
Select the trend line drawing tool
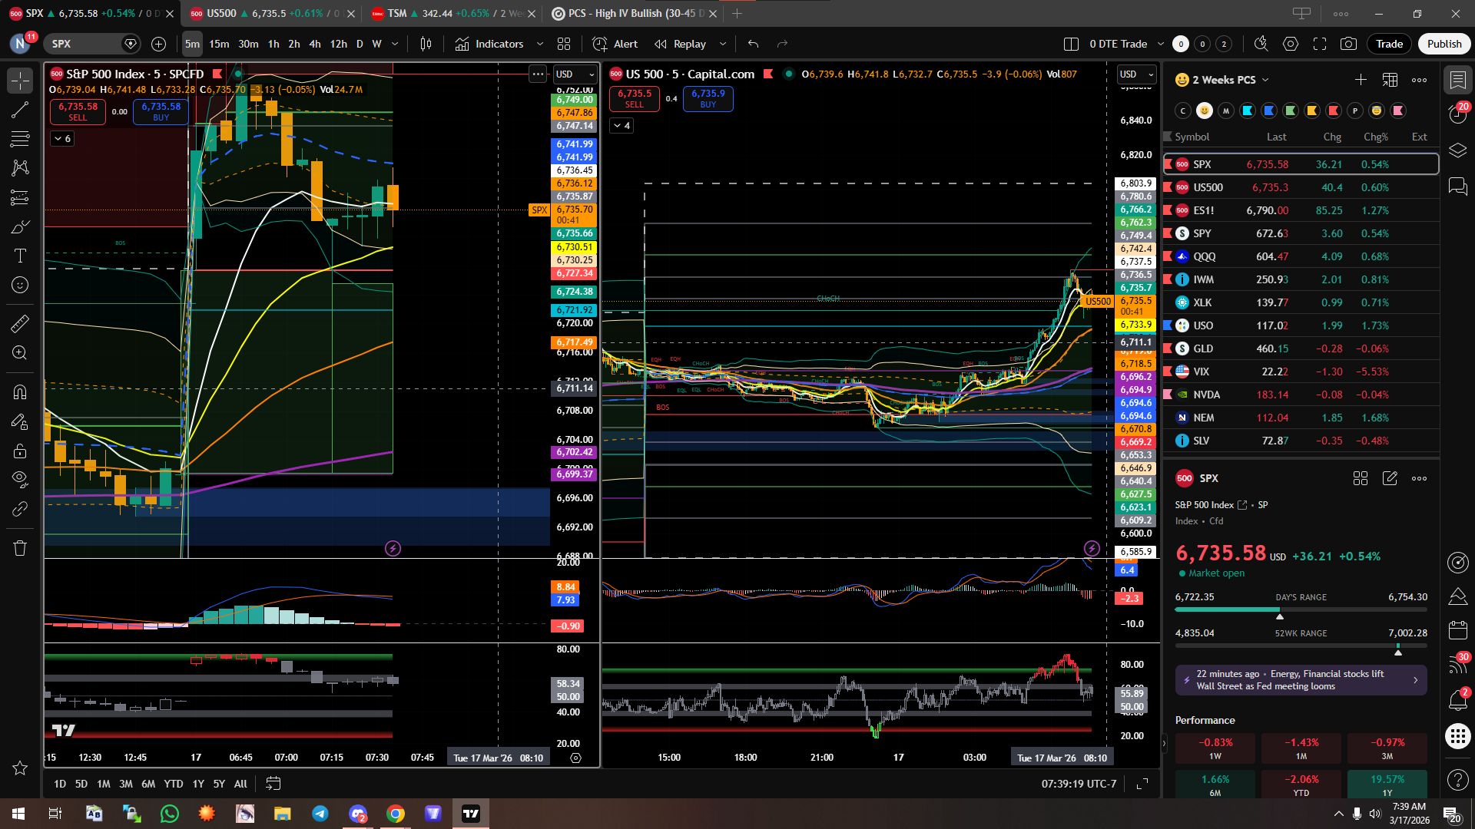(20, 110)
